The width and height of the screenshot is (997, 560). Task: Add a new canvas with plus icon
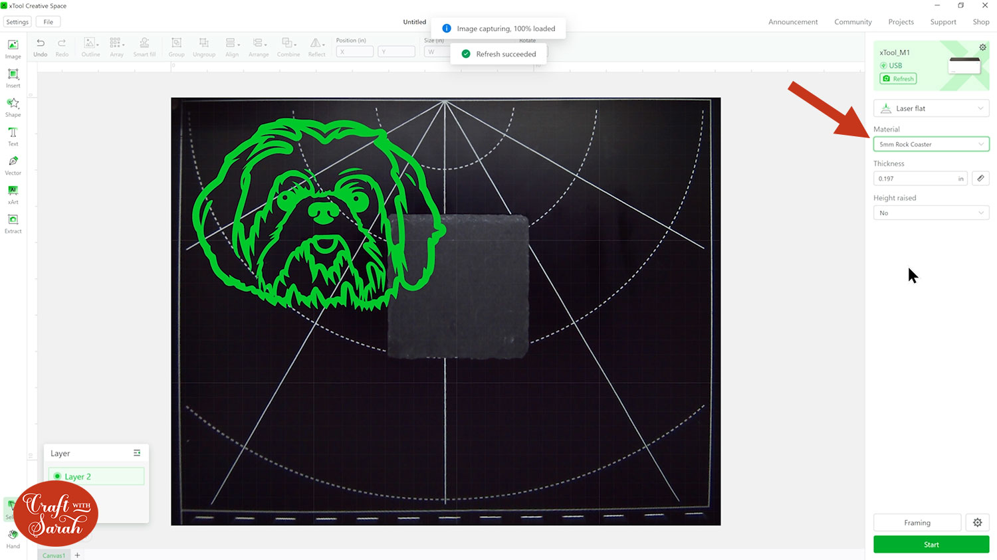pyautogui.click(x=77, y=555)
